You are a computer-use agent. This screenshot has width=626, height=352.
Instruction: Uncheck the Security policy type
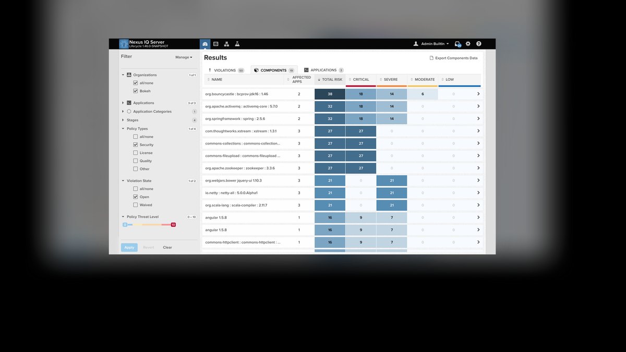136,144
